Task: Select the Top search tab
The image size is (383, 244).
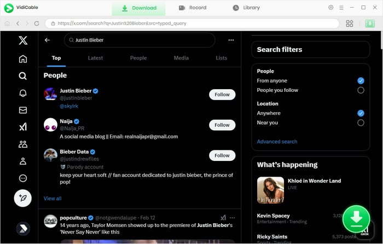Action: [x=56, y=58]
